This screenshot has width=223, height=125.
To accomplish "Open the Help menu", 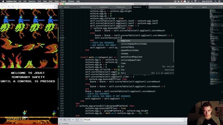I will [78, 1].
